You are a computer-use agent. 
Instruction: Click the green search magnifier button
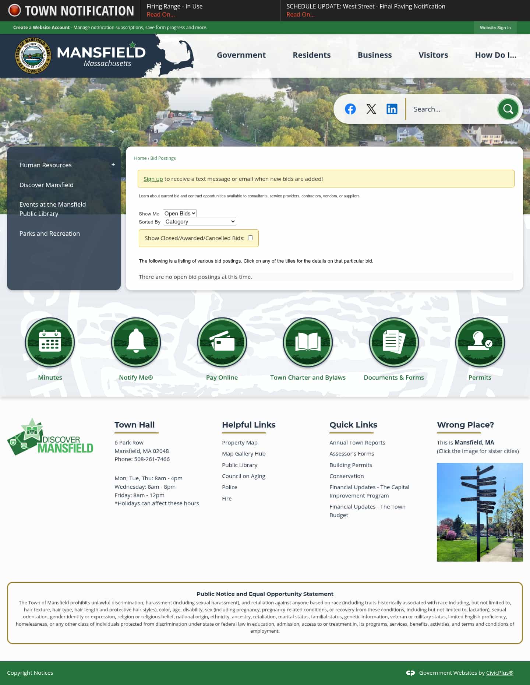pos(508,109)
